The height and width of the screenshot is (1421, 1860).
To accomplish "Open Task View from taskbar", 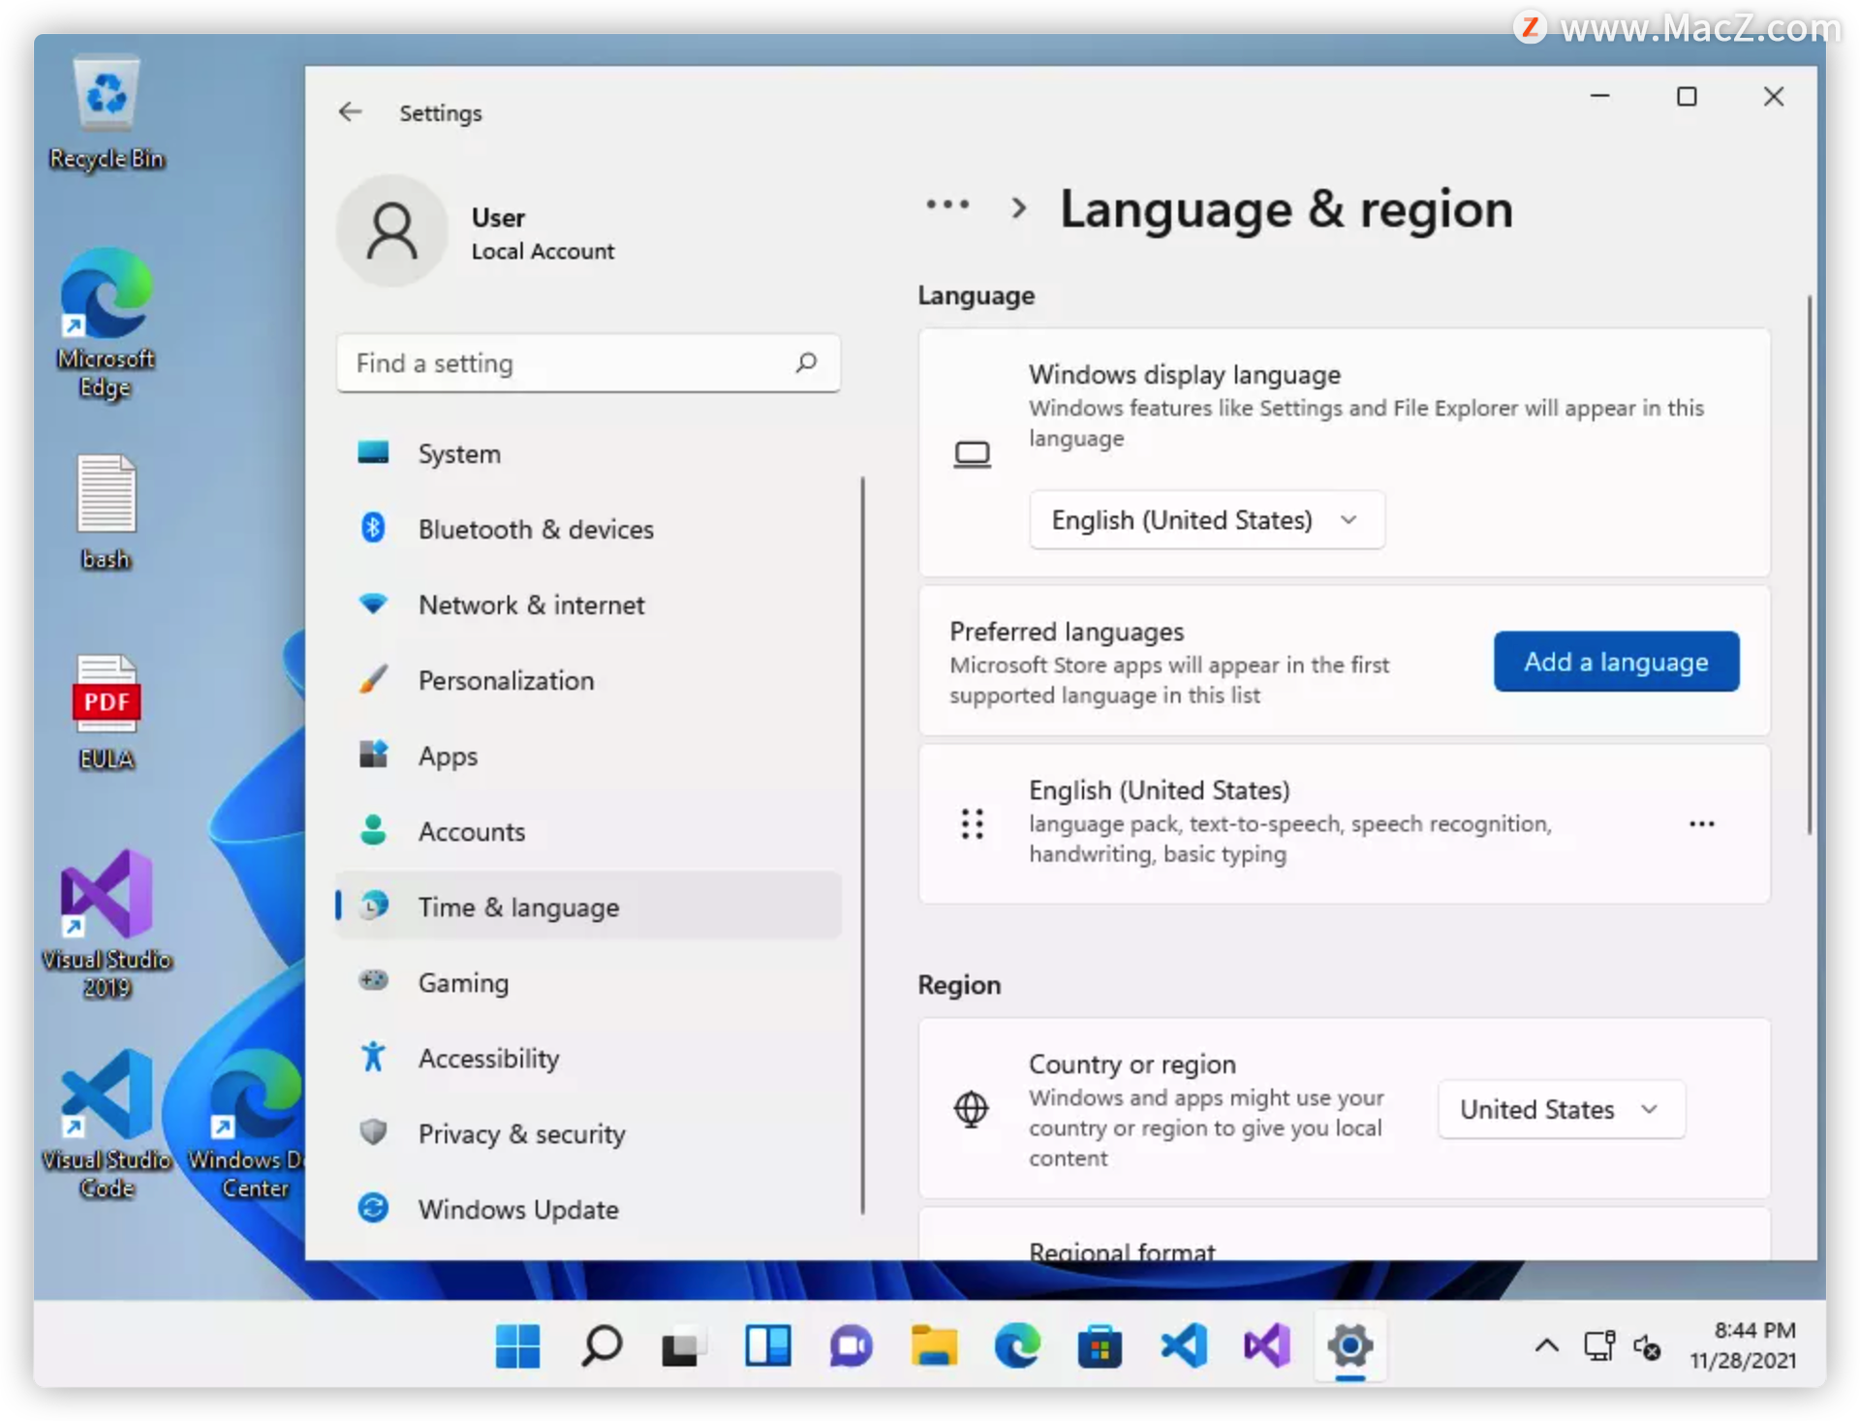I will (x=684, y=1345).
